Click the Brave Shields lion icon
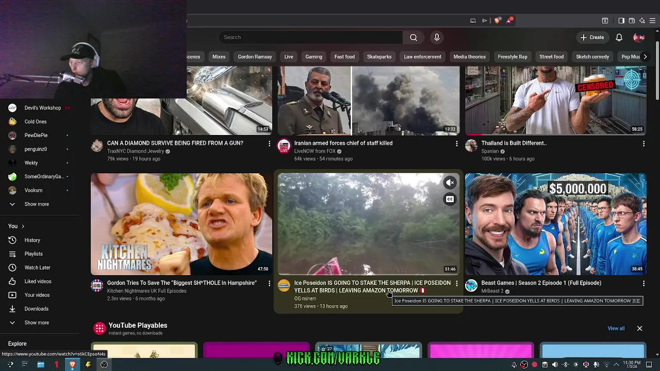The width and height of the screenshot is (660, 371). coord(497,21)
